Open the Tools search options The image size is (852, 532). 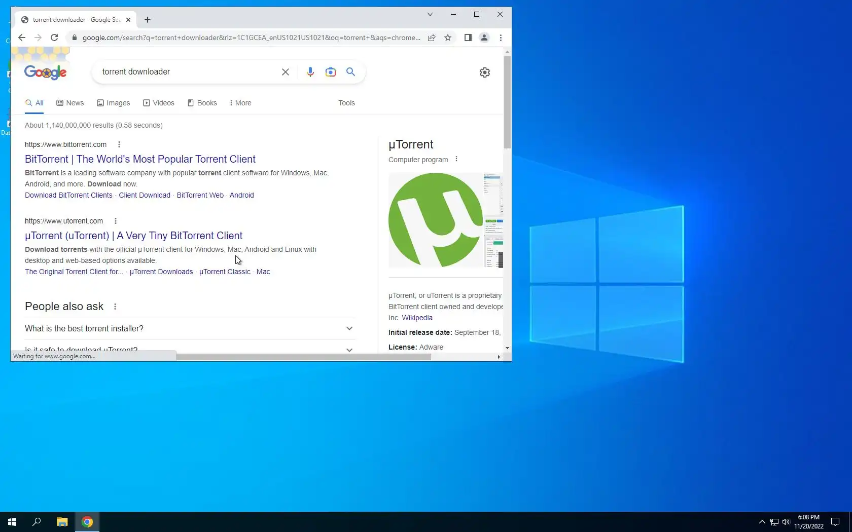tap(347, 103)
